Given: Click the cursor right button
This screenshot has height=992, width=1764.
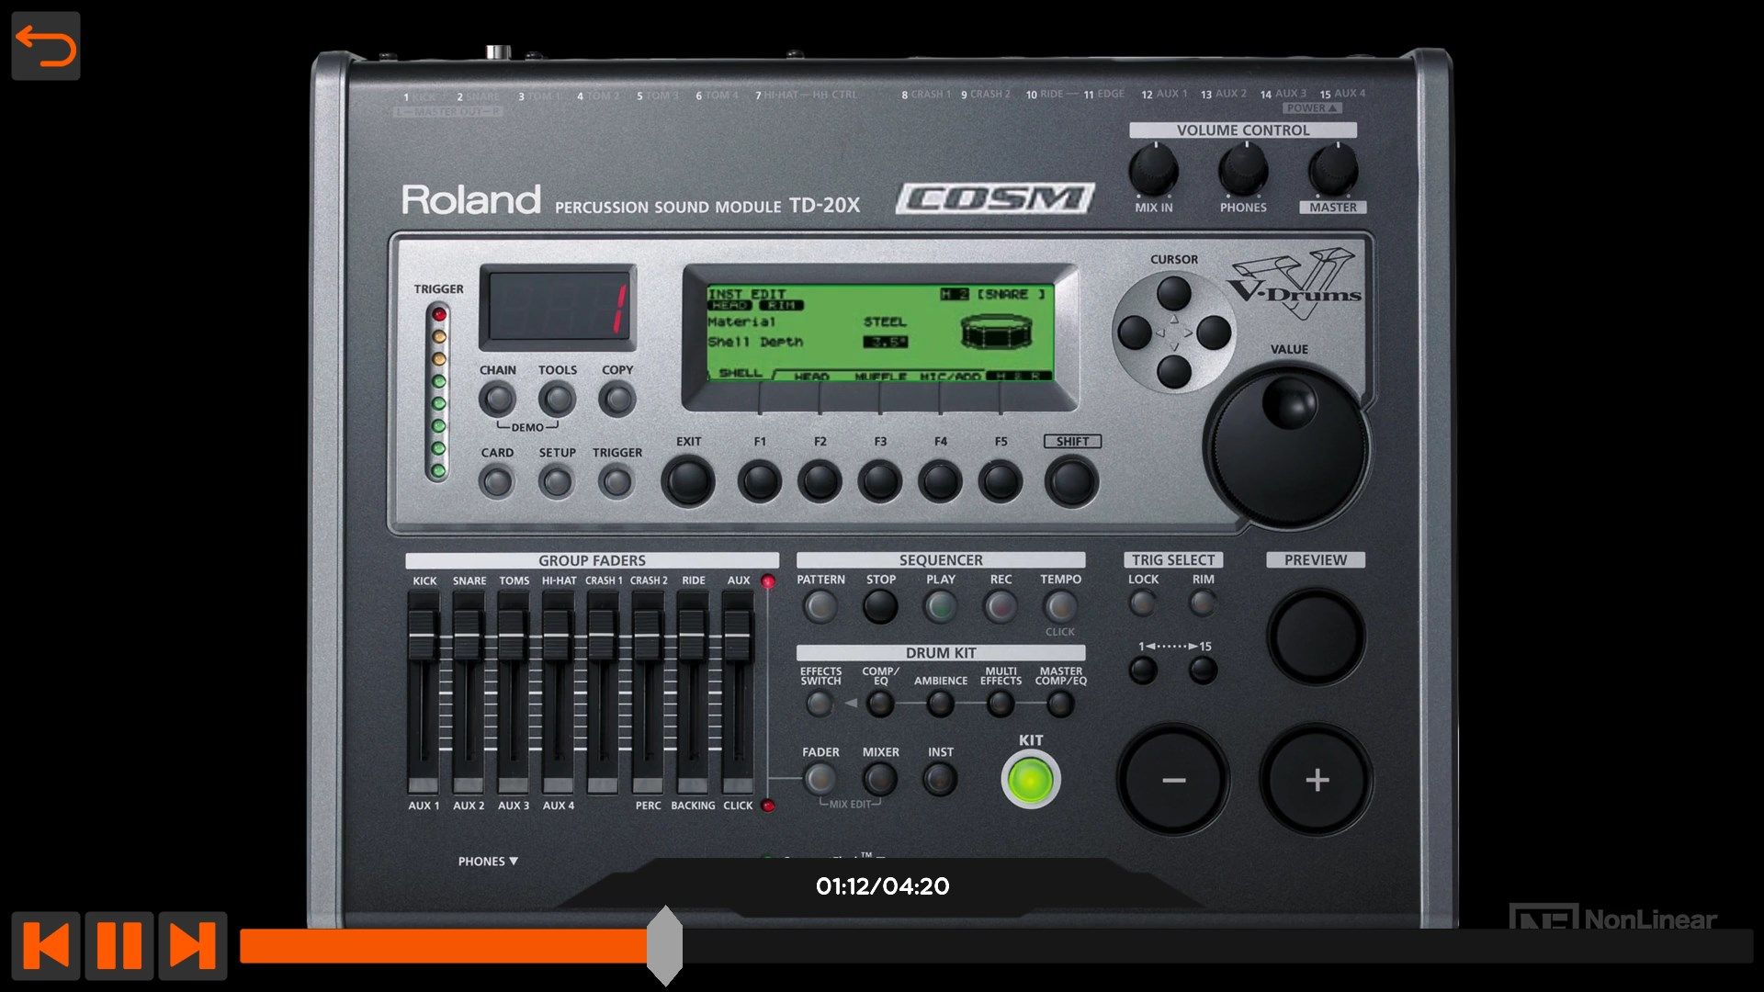Looking at the screenshot, I should tap(1214, 333).
